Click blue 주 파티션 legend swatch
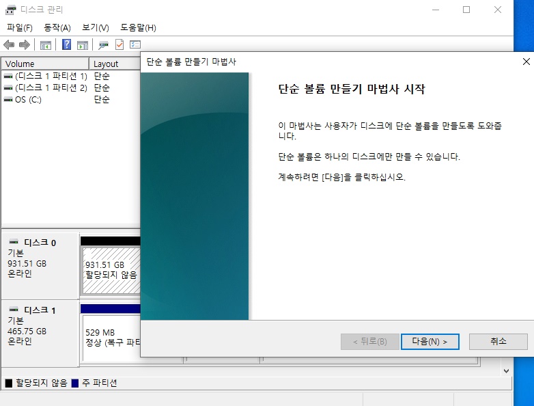534x406 pixels. point(75,383)
